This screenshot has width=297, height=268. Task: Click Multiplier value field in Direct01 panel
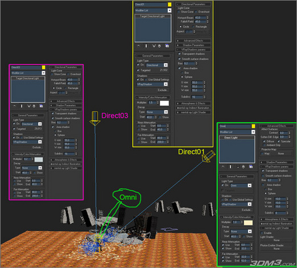152,102
